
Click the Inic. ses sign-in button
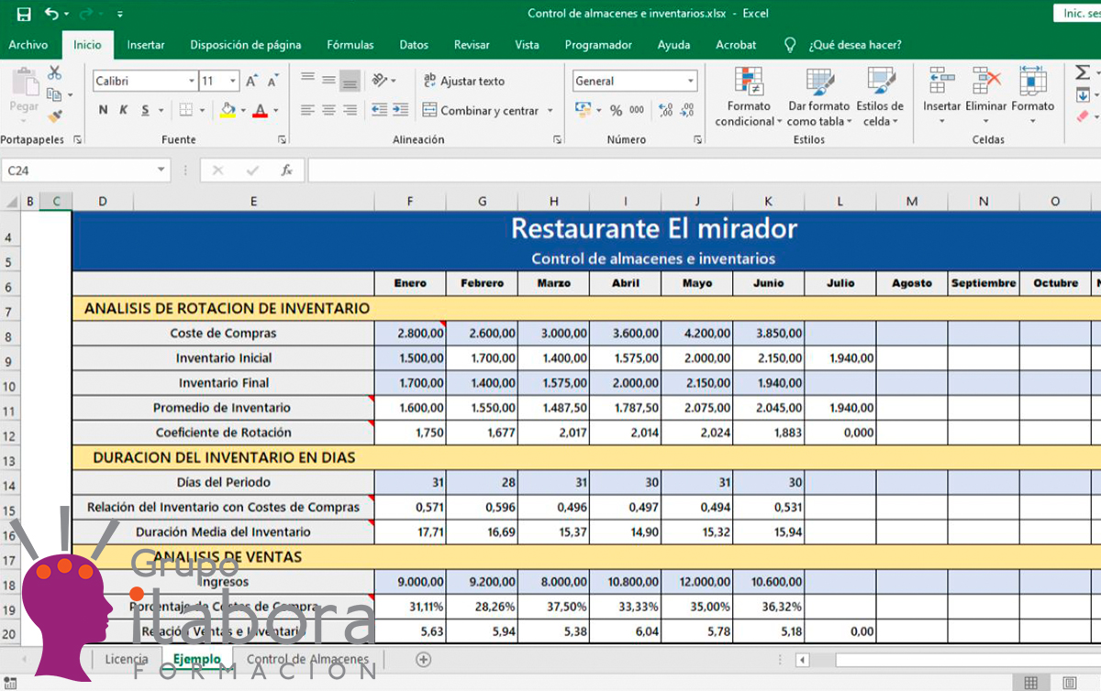(1078, 14)
